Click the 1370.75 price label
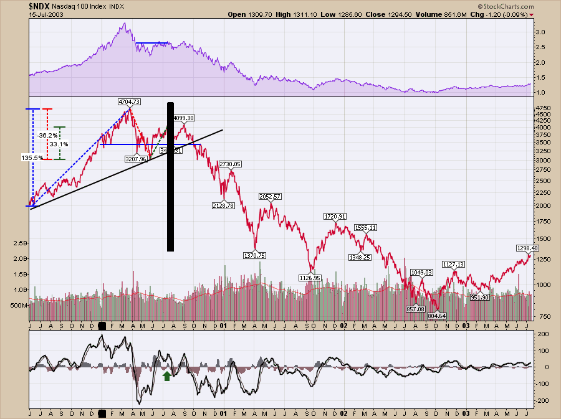 254,255
